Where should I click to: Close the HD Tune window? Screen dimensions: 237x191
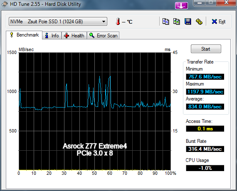[226, 3]
